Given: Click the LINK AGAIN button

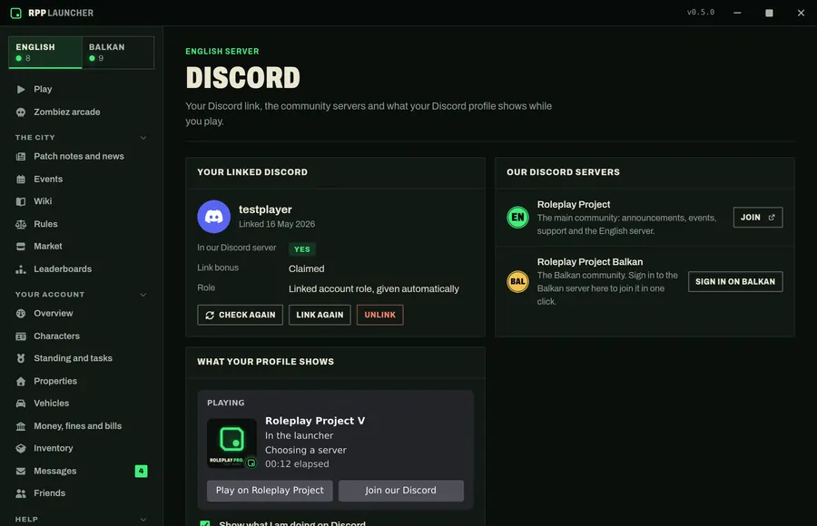Looking at the screenshot, I should coord(320,315).
